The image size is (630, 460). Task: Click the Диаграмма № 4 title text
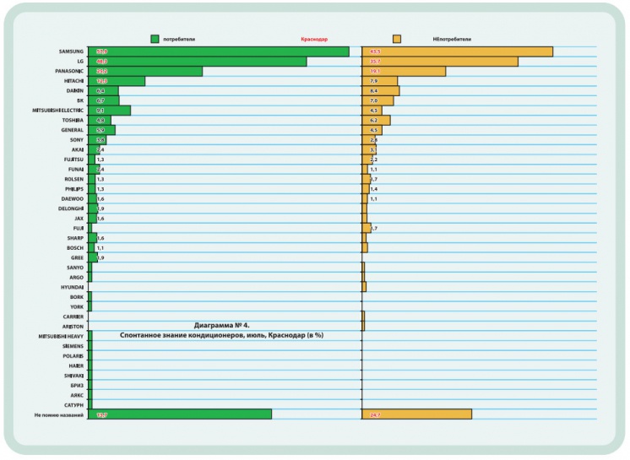click(223, 325)
